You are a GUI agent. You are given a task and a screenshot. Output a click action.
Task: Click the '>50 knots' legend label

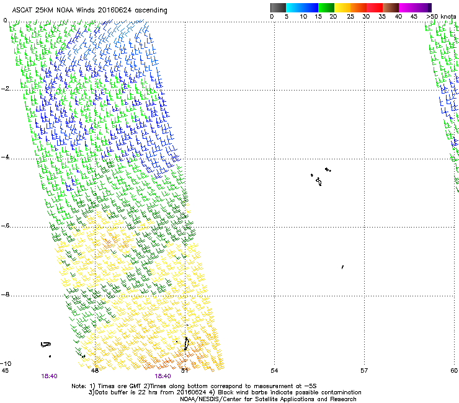pos(441,17)
